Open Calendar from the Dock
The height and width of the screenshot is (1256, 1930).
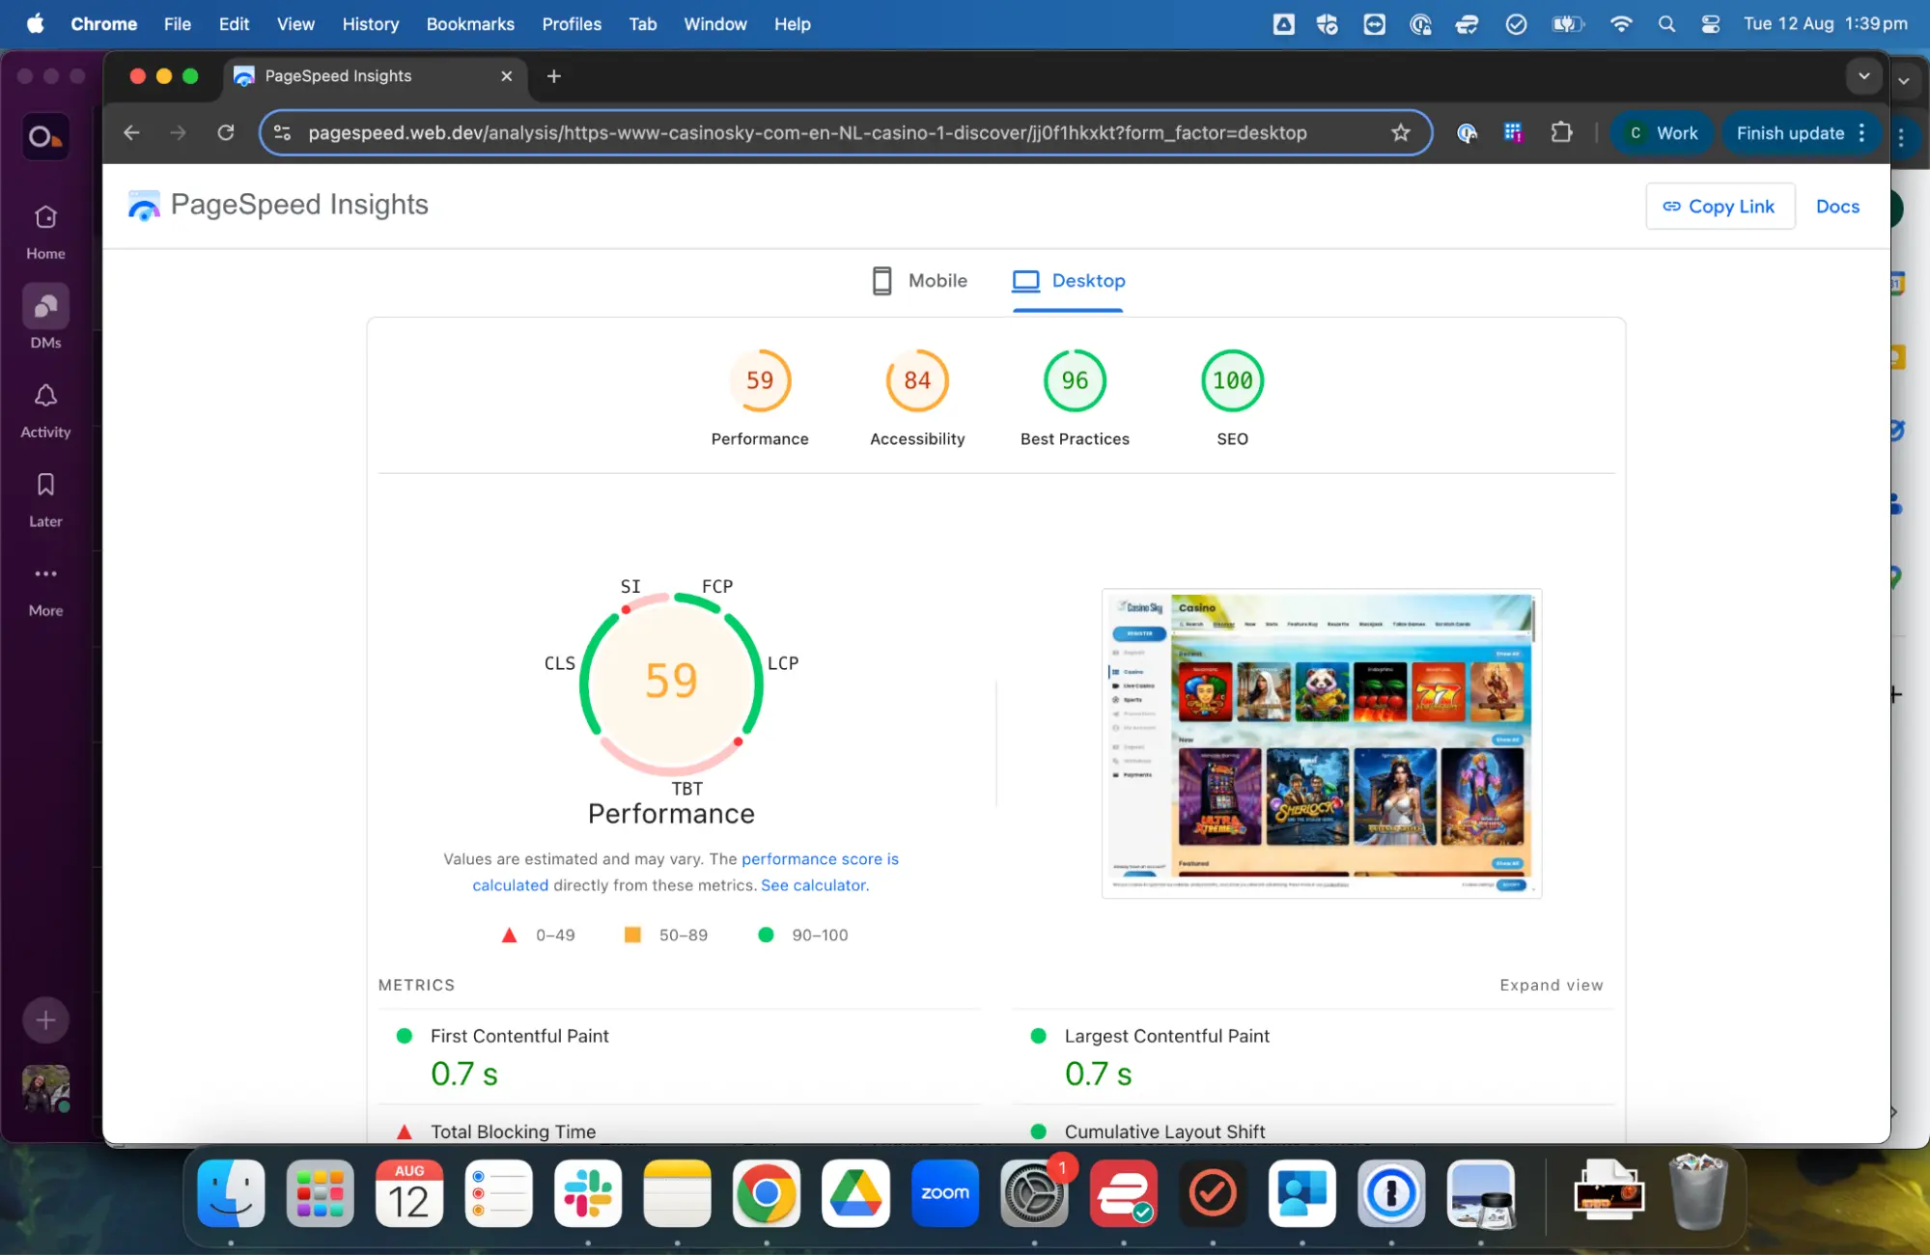(409, 1193)
